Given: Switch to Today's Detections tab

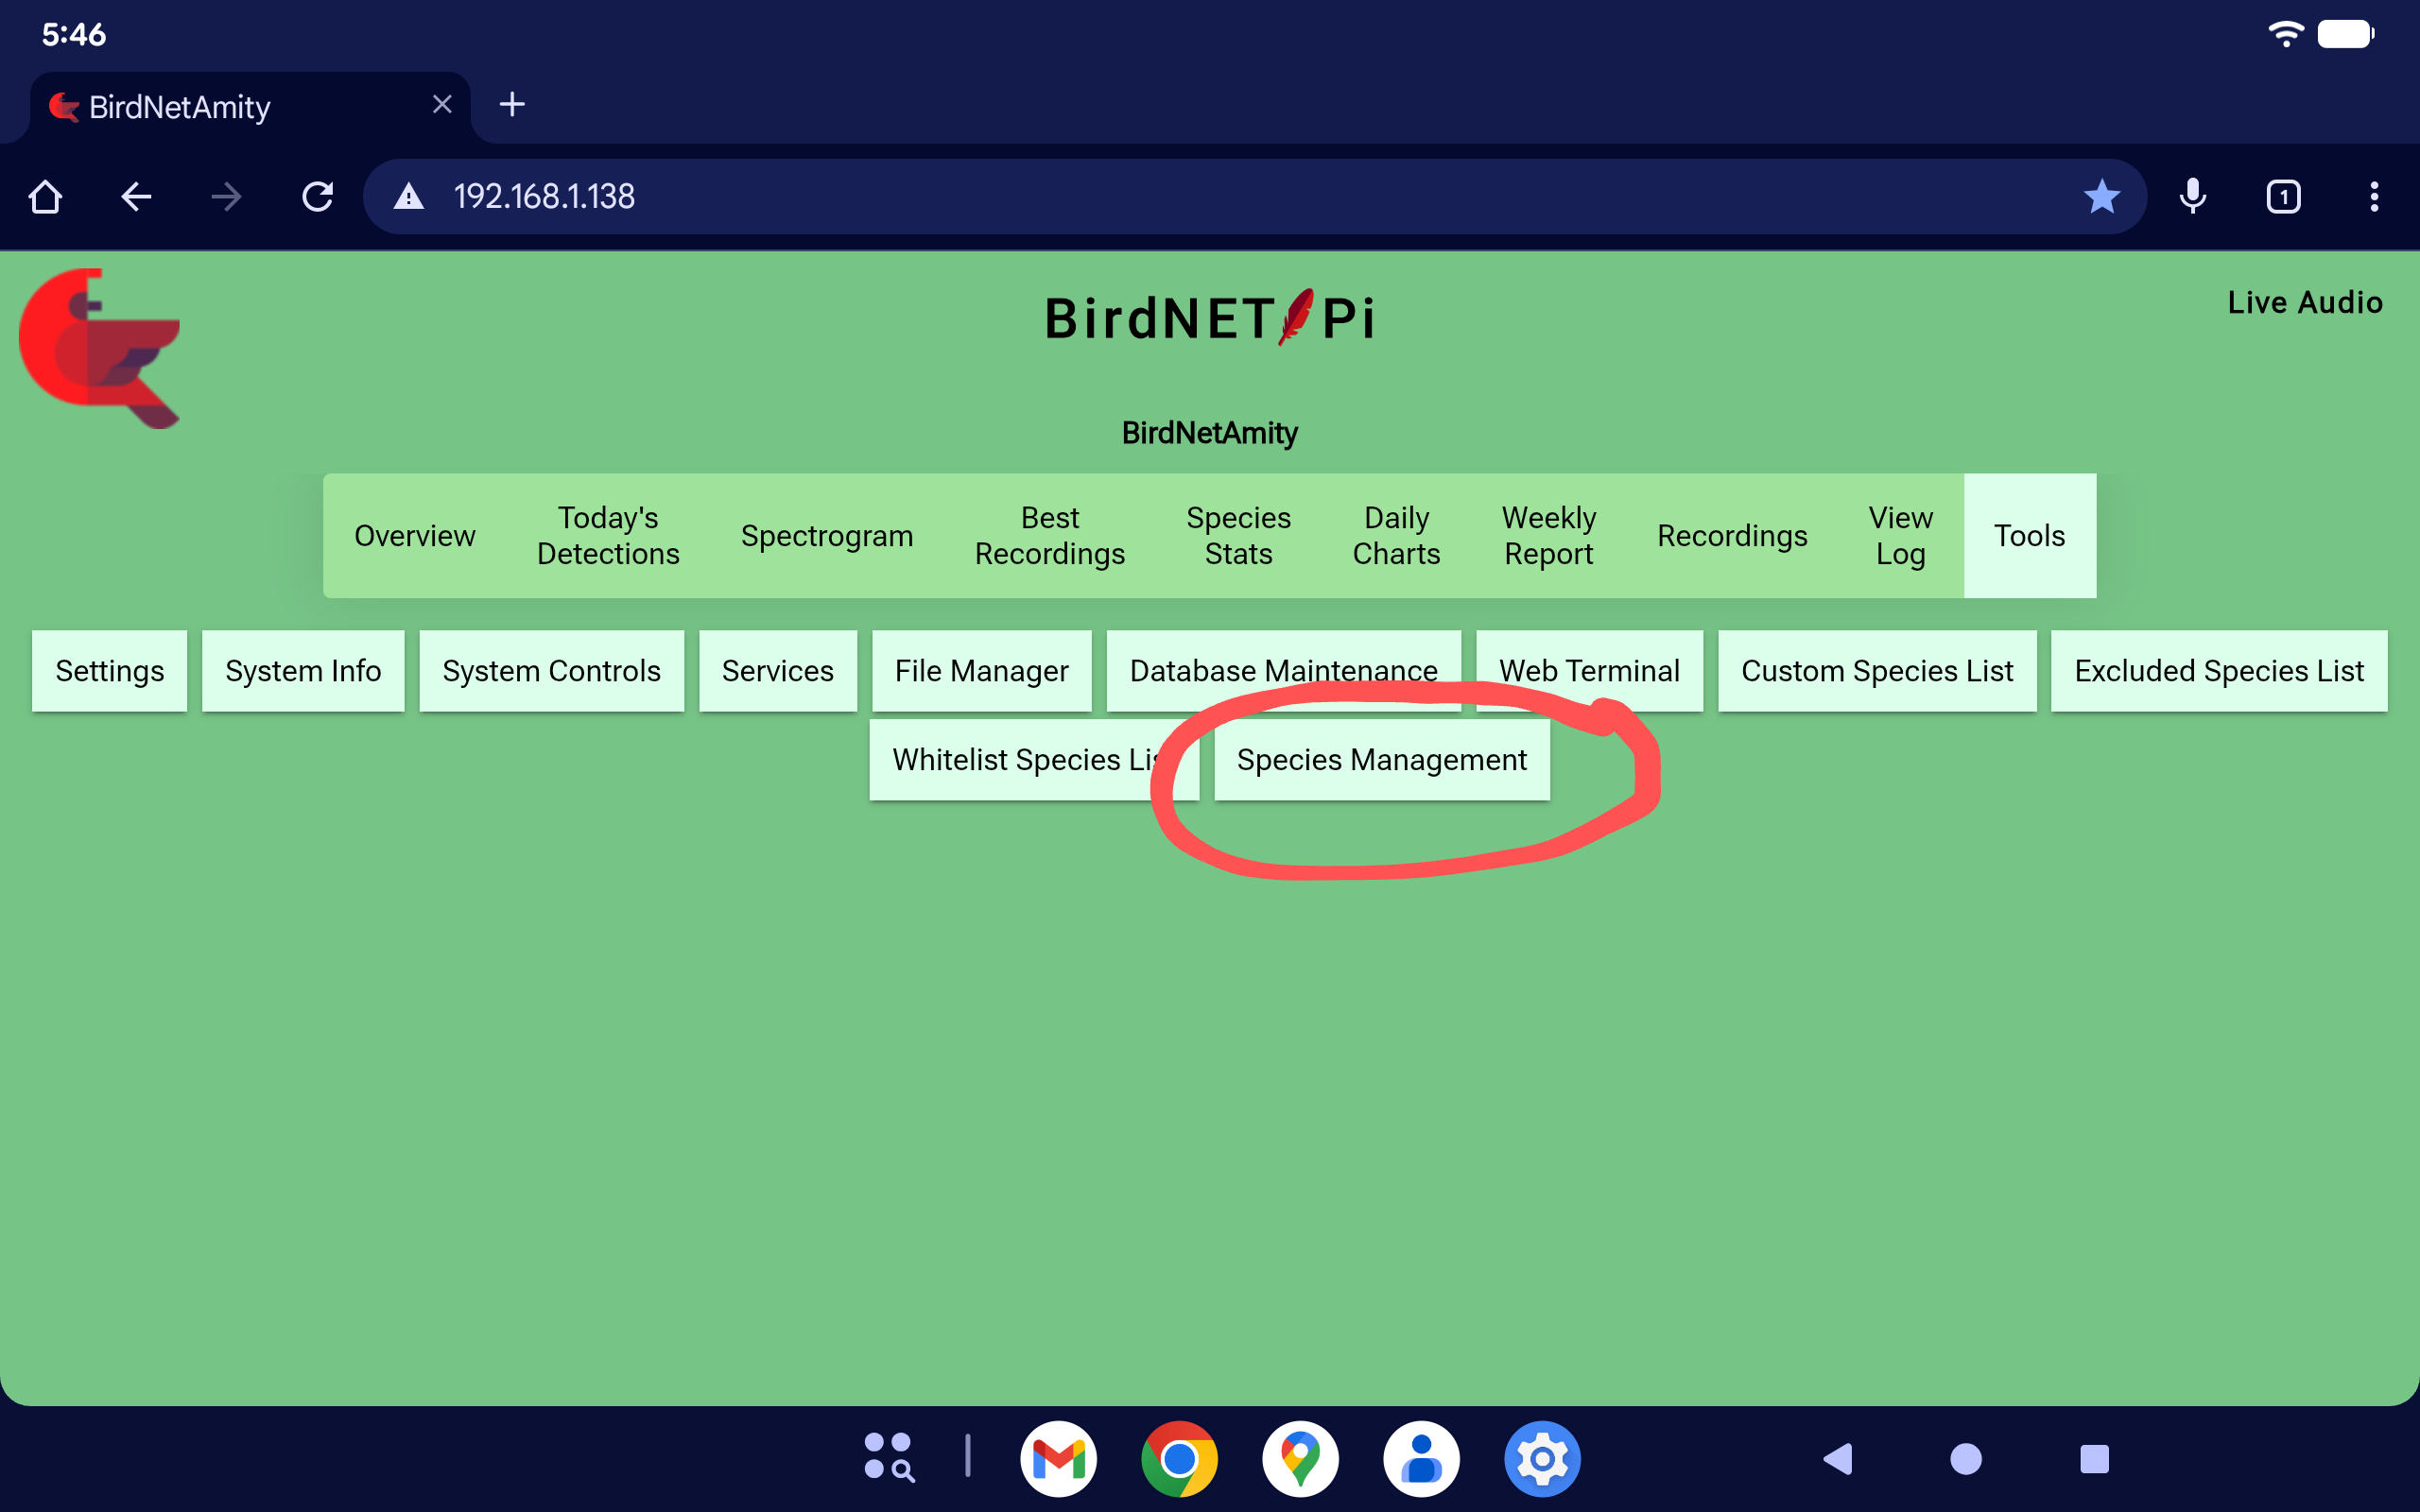Looking at the screenshot, I should coord(608,536).
